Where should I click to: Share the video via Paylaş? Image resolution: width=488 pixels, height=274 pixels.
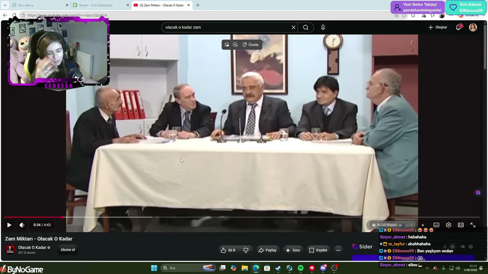[x=267, y=250]
